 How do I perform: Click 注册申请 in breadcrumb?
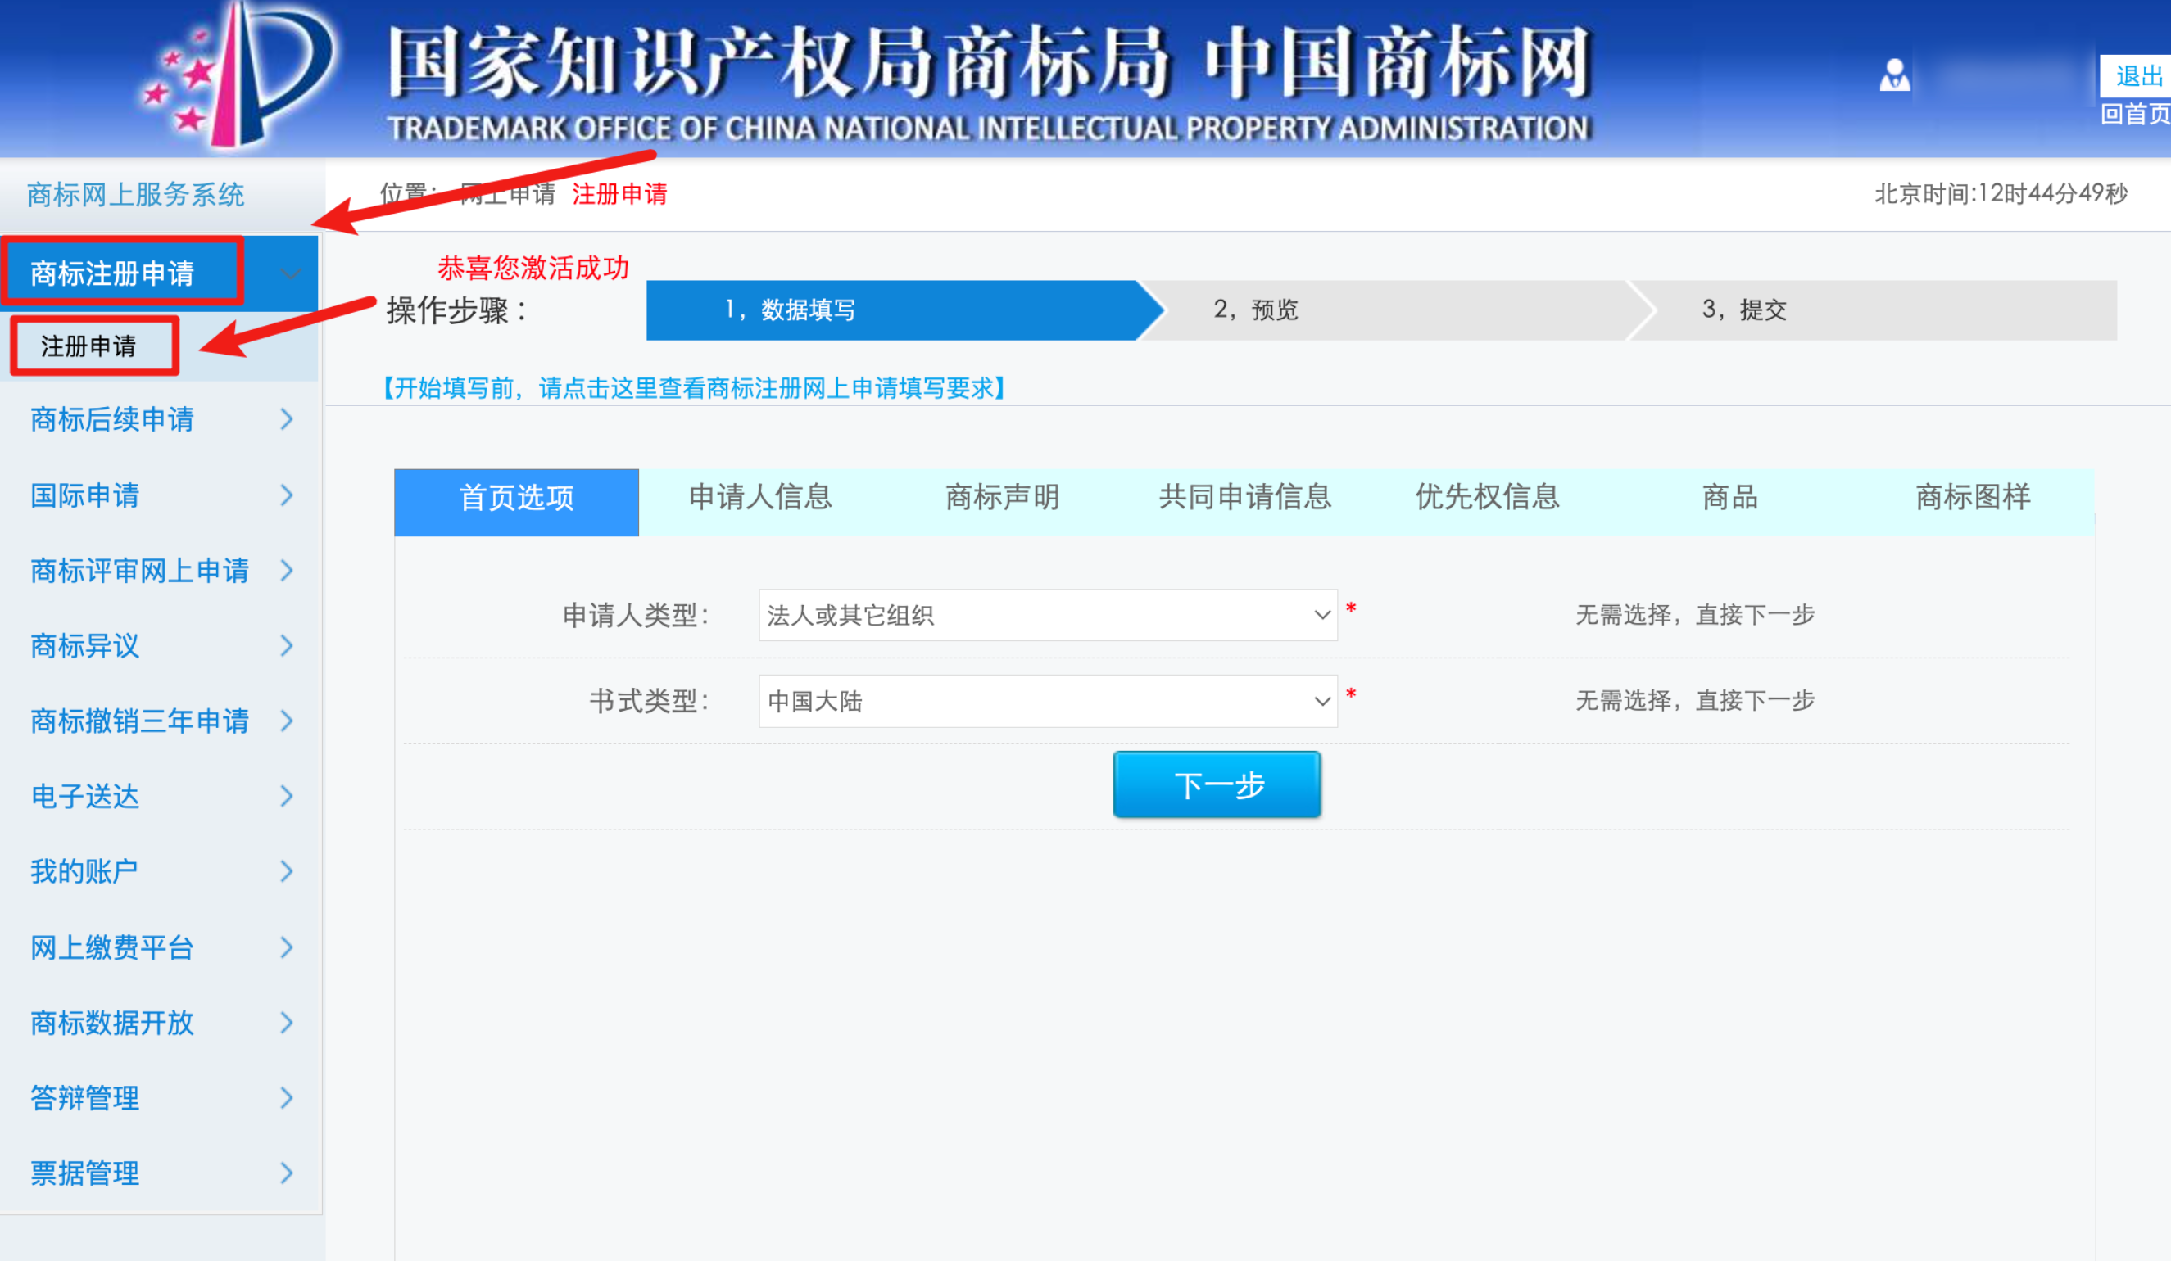(619, 194)
